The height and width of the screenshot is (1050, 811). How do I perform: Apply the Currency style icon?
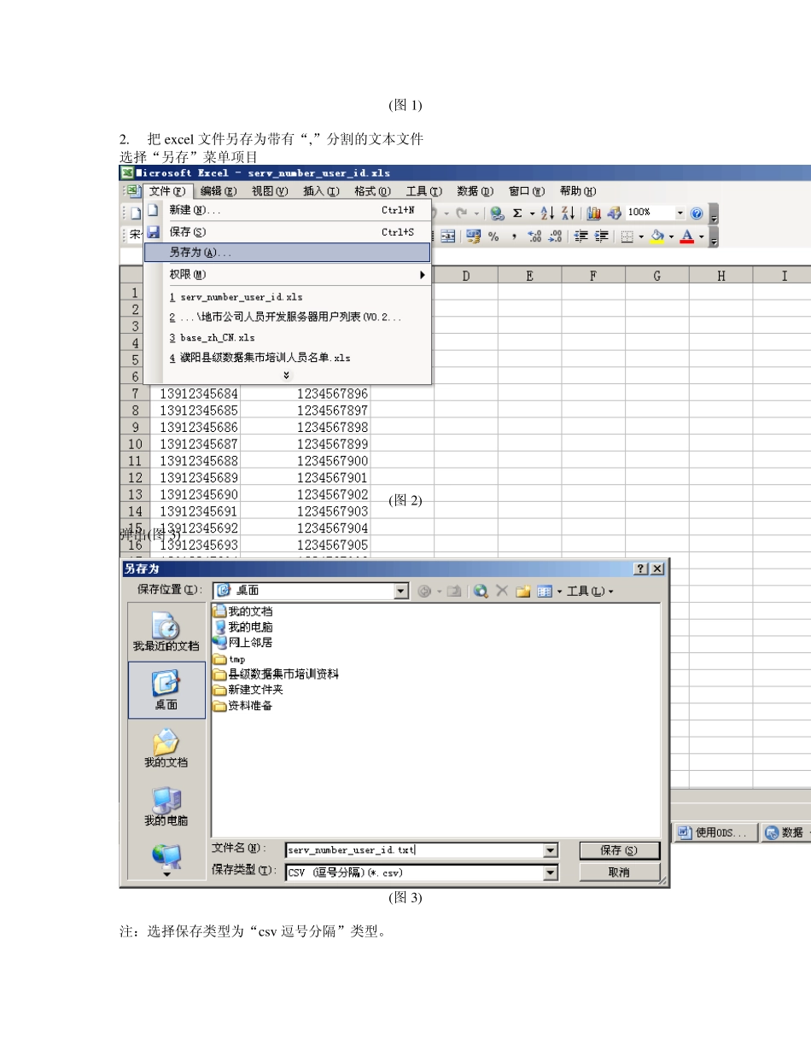click(x=473, y=236)
